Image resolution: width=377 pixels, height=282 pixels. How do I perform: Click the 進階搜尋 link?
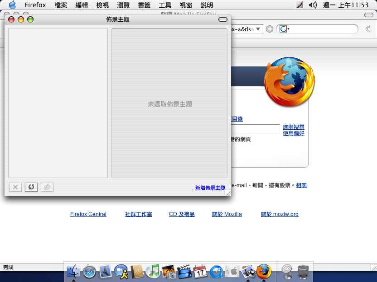(293, 127)
